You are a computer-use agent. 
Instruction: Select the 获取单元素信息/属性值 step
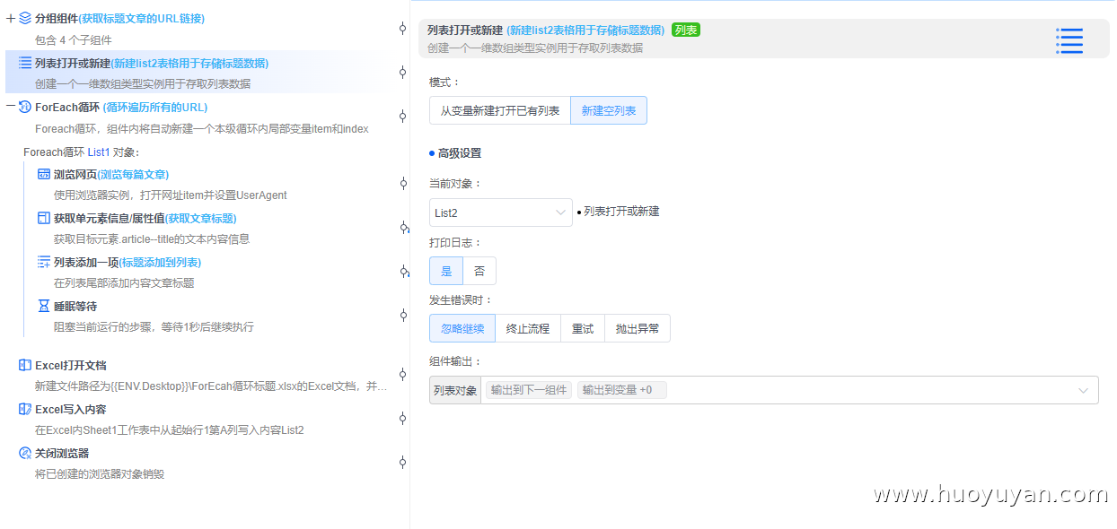tap(145, 218)
